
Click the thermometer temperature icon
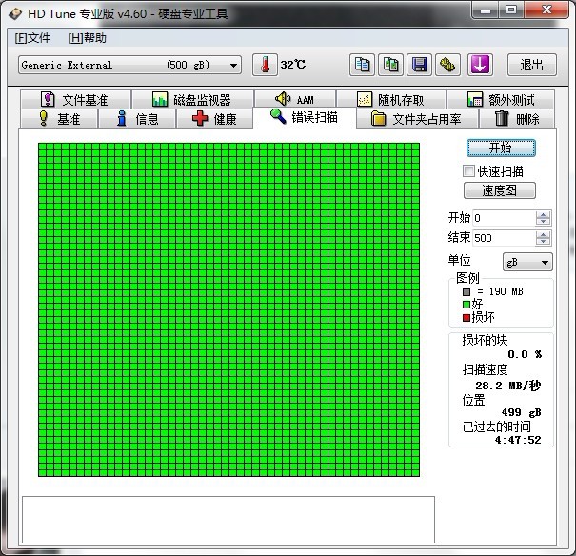265,65
